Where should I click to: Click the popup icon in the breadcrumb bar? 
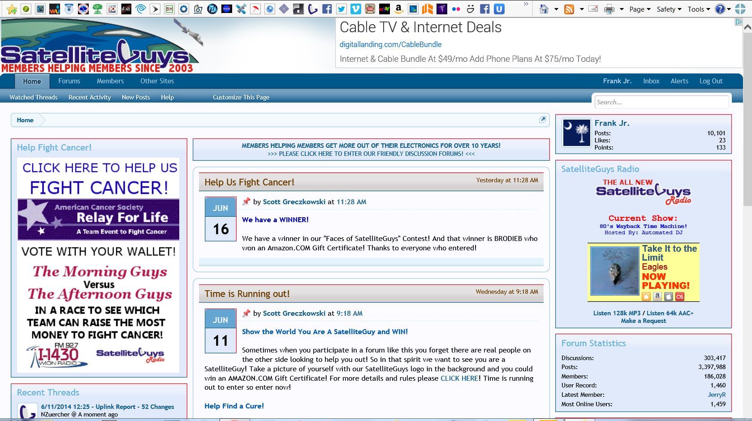(x=543, y=120)
